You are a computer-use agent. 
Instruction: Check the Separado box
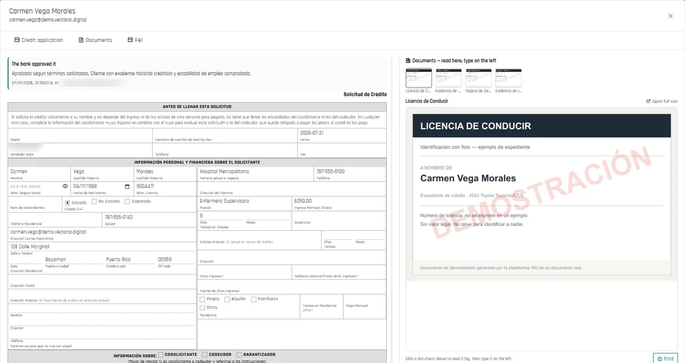point(126,201)
